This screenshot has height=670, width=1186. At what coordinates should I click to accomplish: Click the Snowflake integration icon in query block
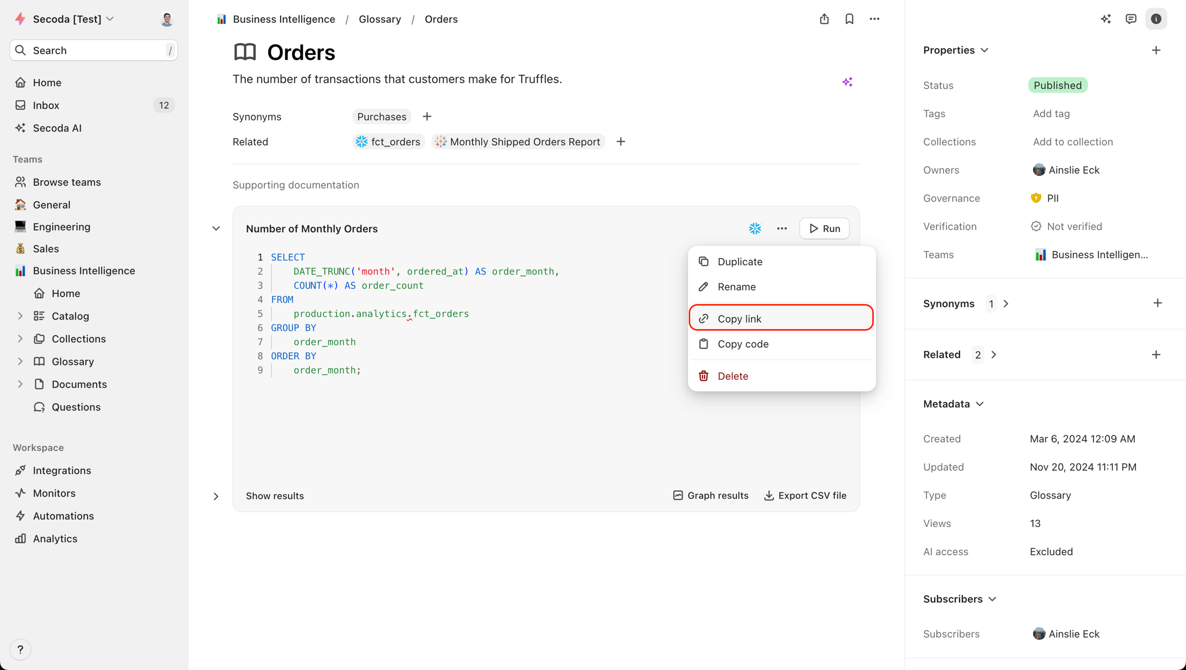point(755,228)
